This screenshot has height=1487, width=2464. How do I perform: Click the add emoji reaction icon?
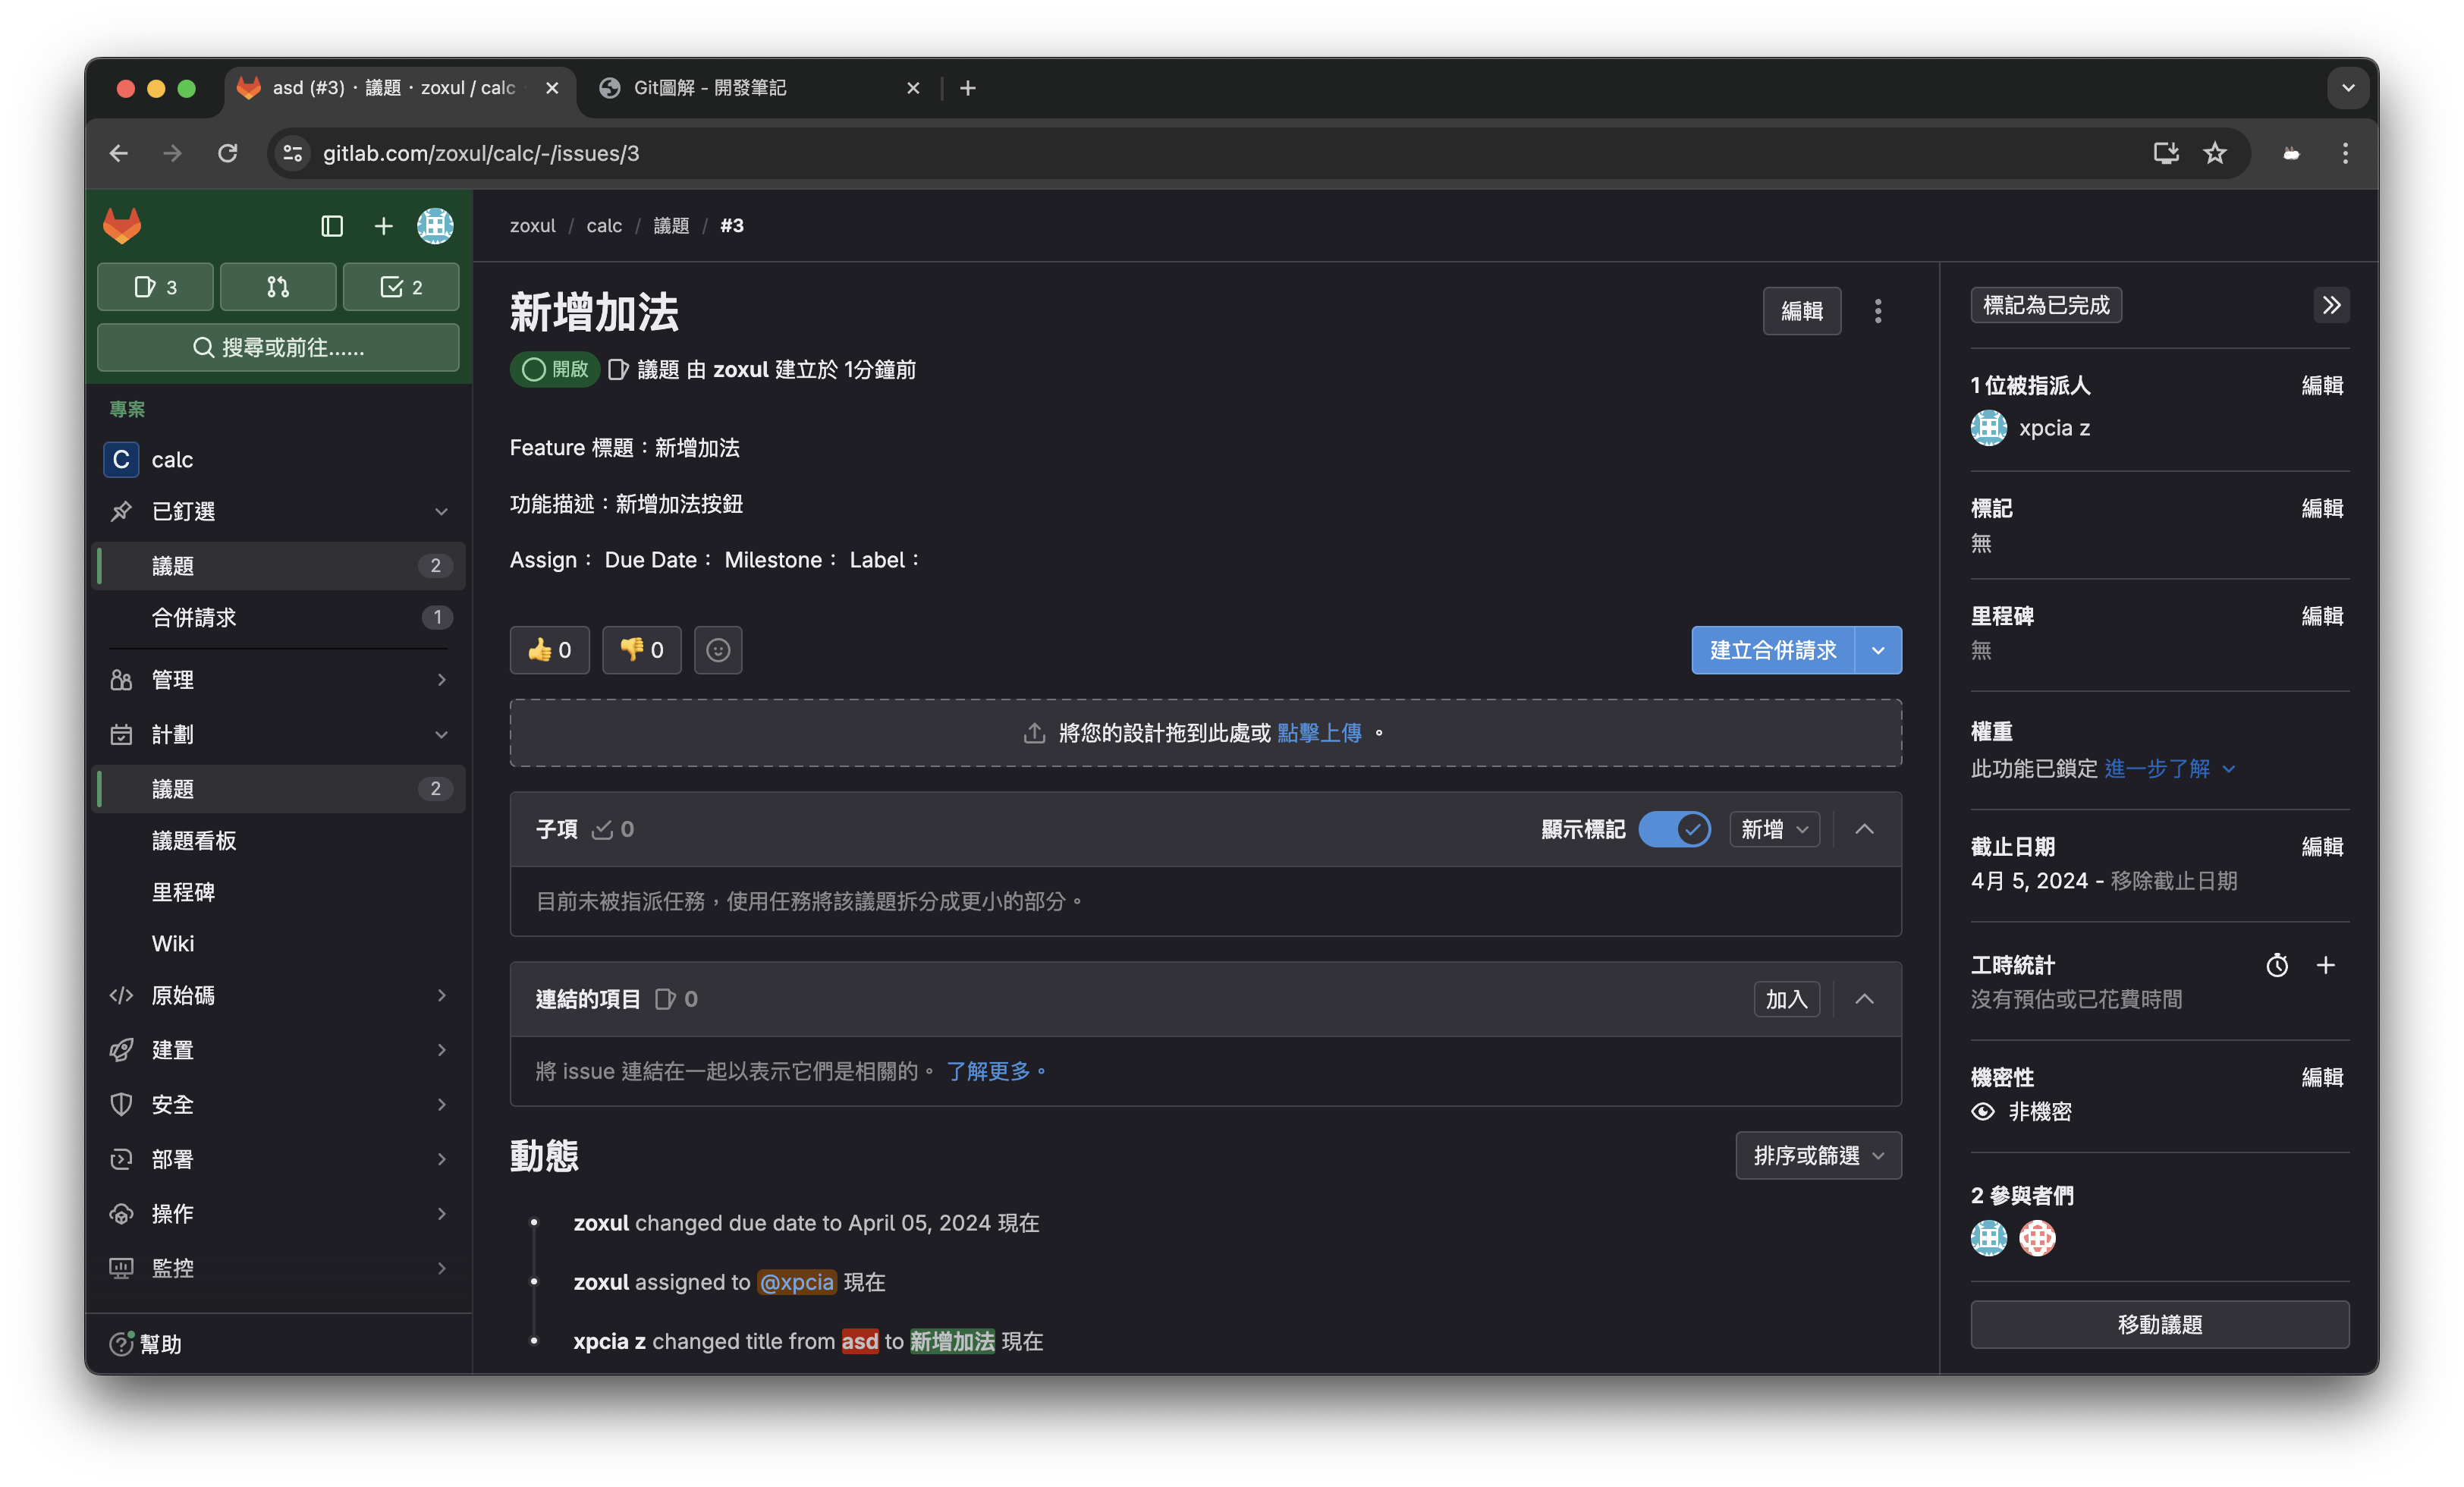coord(718,651)
